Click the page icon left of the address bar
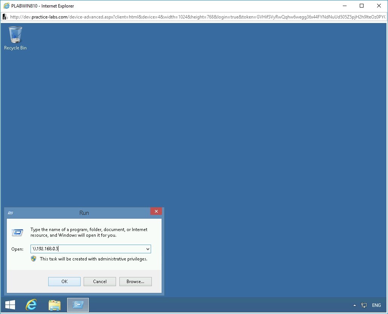Image resolution: width=388 pixels, height=314 pixels. 5,17
